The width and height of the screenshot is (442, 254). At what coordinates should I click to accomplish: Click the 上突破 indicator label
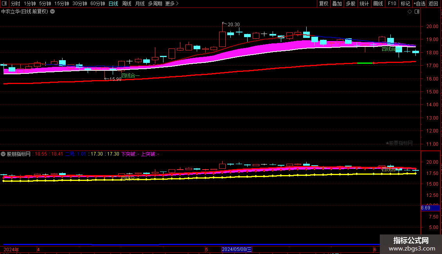point(150,154)
